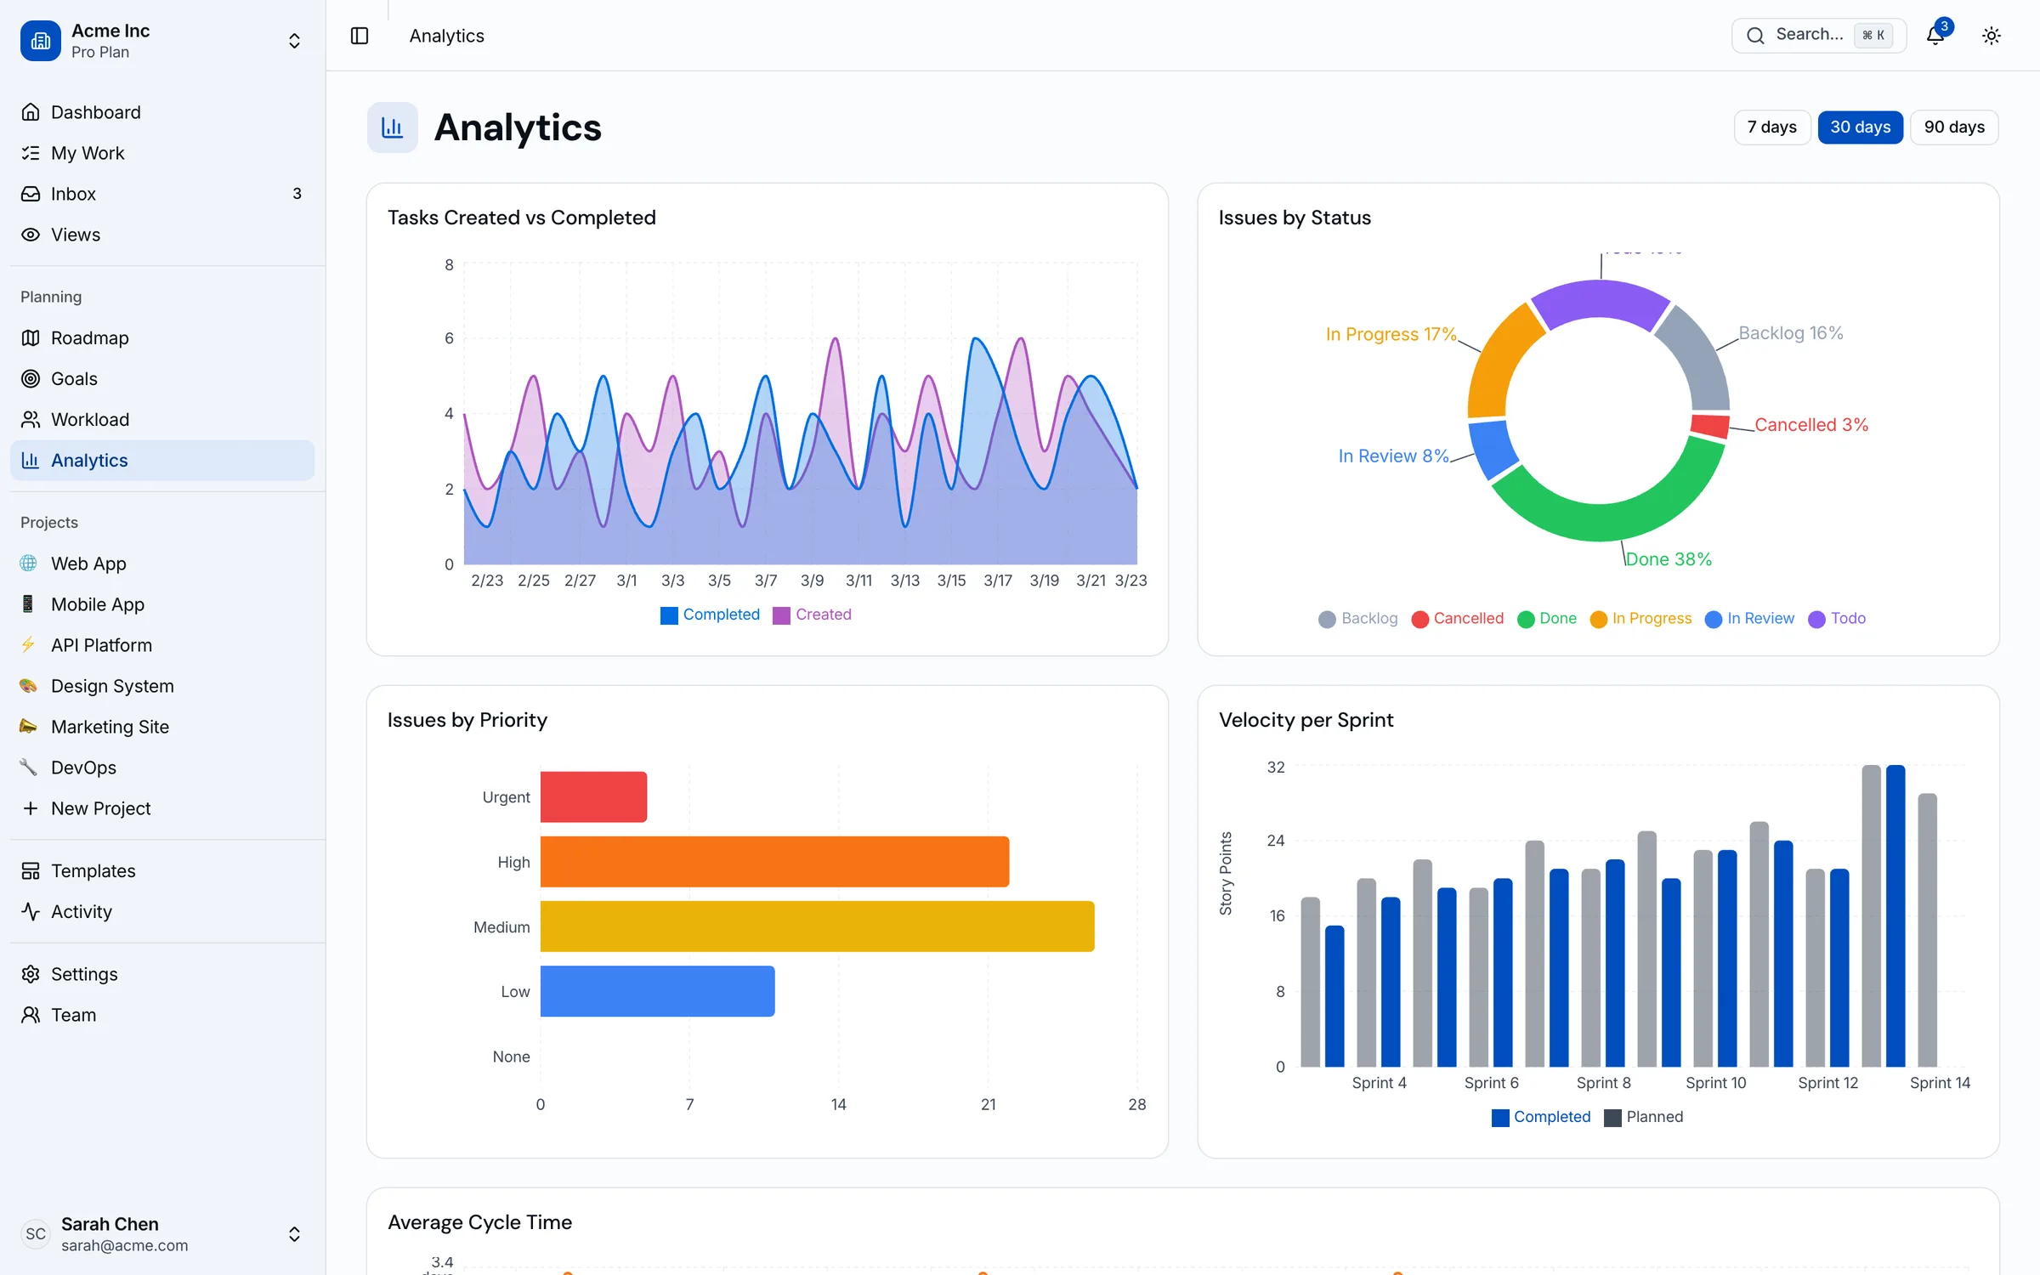Click the Analytics bar-chart sidebar icon
This screenshot has height=1275, width=2040.
tap(31, 461)
